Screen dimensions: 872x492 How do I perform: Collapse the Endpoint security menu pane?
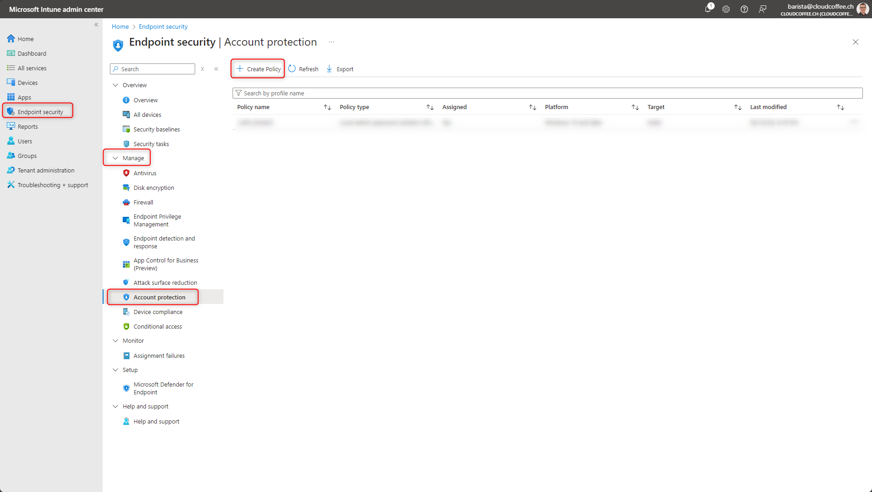click(x=217, y=69)
